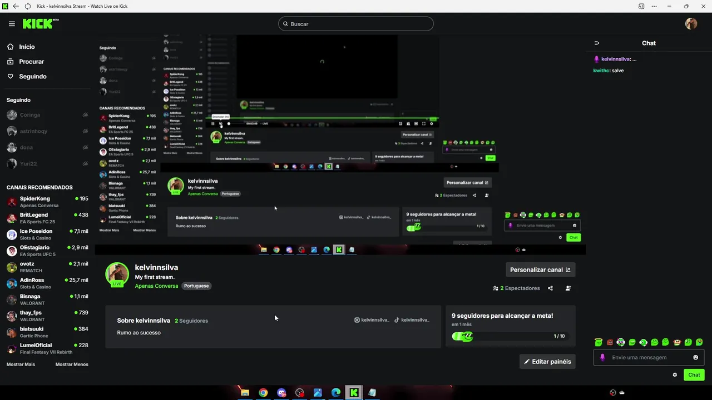The width and height of the screenshot is (712, 400).
Task: Open kelvinnsilva_ Instagram link
Action: pyautogui.click(x=372, y=320)
